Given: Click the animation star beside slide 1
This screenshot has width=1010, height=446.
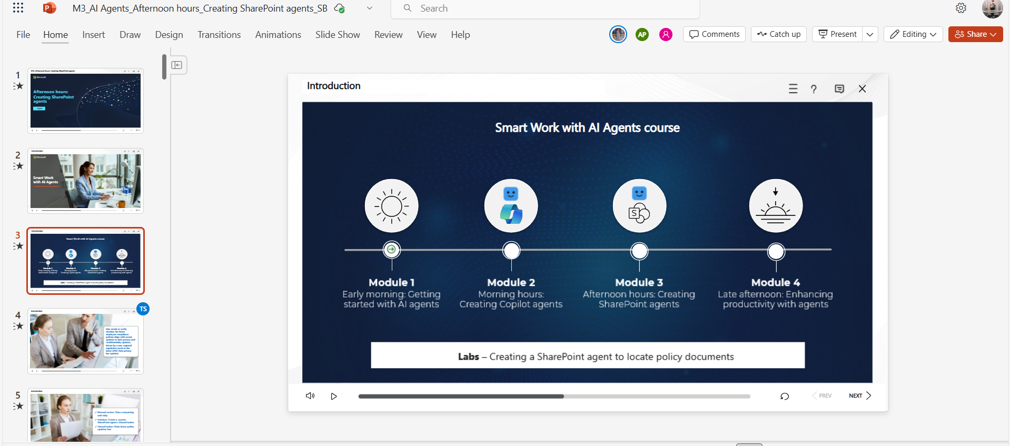Looking at the screenshot, I should (18, 86).
